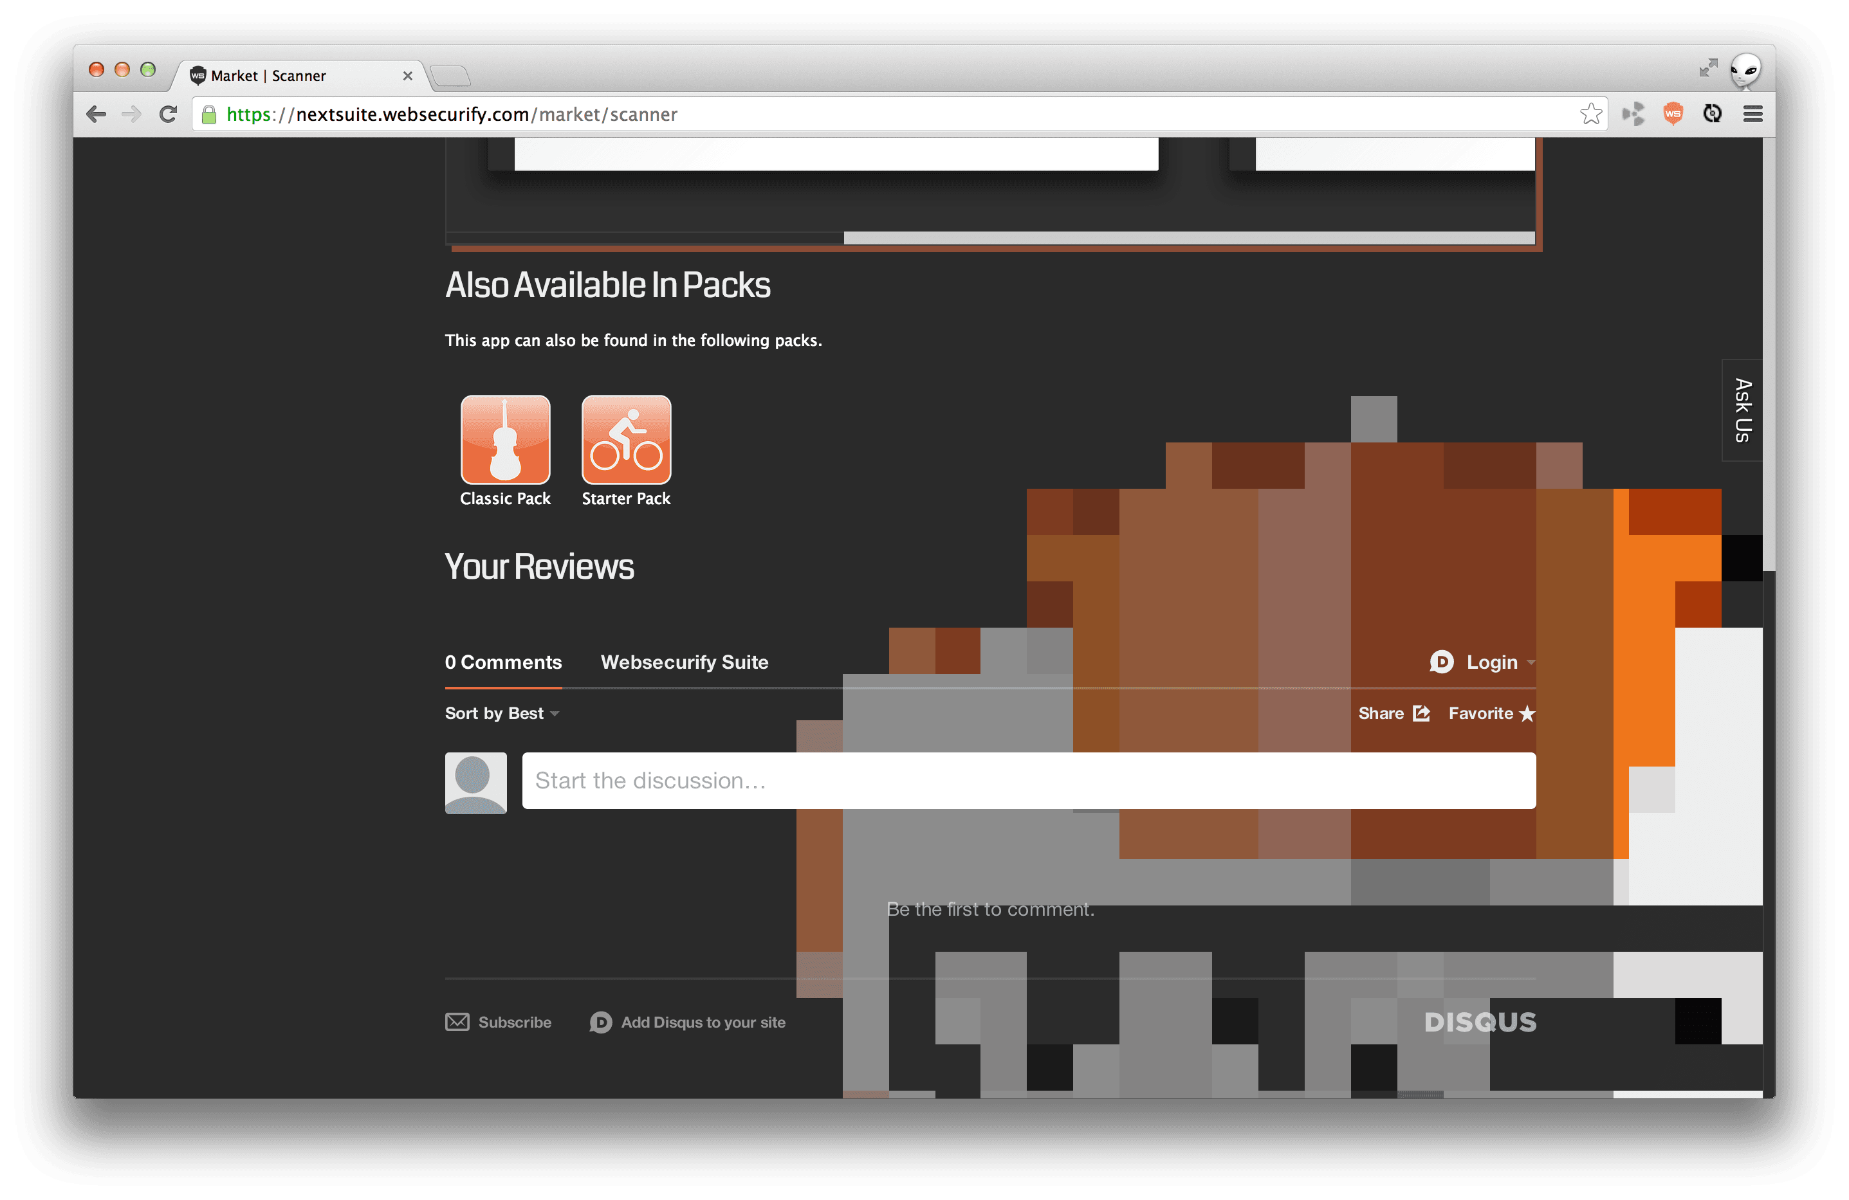Click the Also Available In Packs heading

(x=607, y=285)
